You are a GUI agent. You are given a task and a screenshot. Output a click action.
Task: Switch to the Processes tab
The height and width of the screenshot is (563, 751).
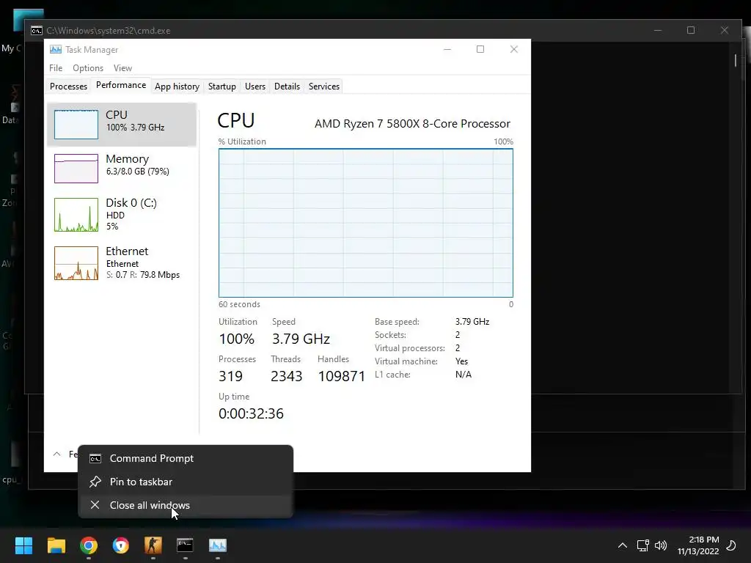pyautogui.click(x=68, y=87)
